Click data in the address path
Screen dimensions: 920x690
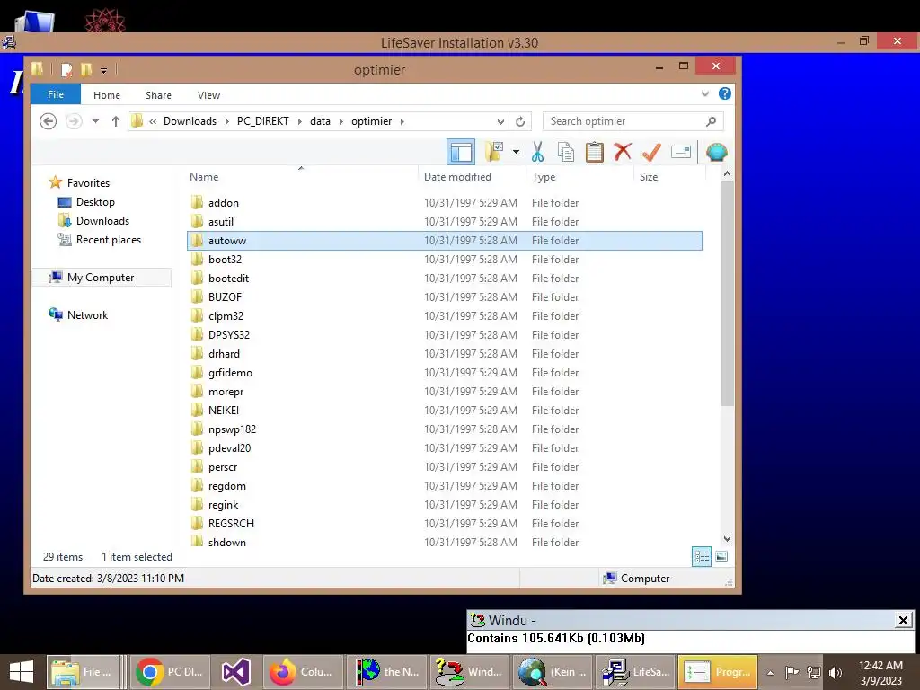click(321, 121)
